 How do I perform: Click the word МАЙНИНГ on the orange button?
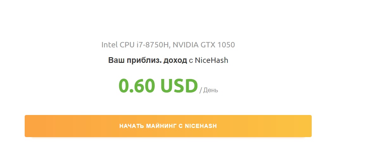(161, 126)
